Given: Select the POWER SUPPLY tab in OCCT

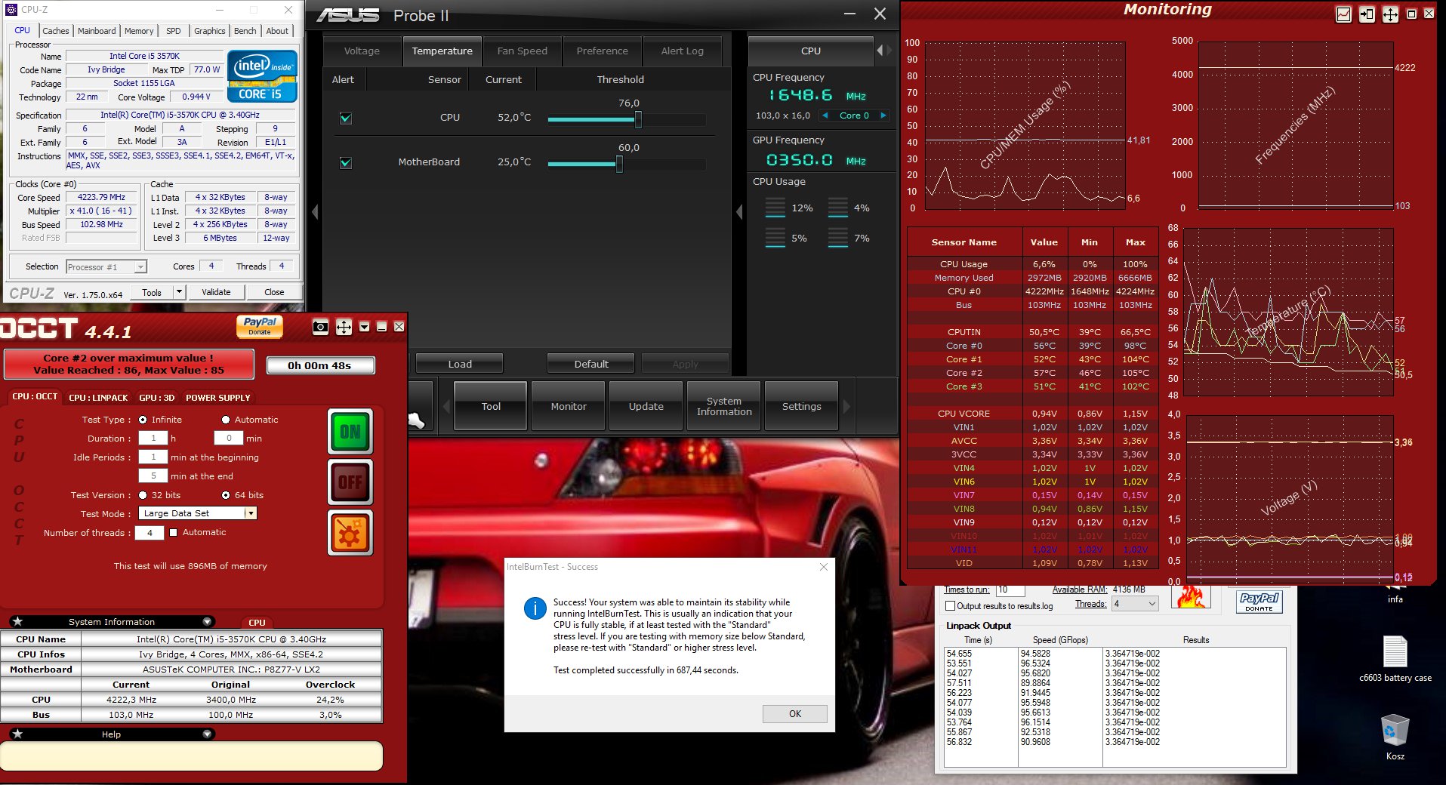Looking at the screenshot, I should tap(218, 398).
